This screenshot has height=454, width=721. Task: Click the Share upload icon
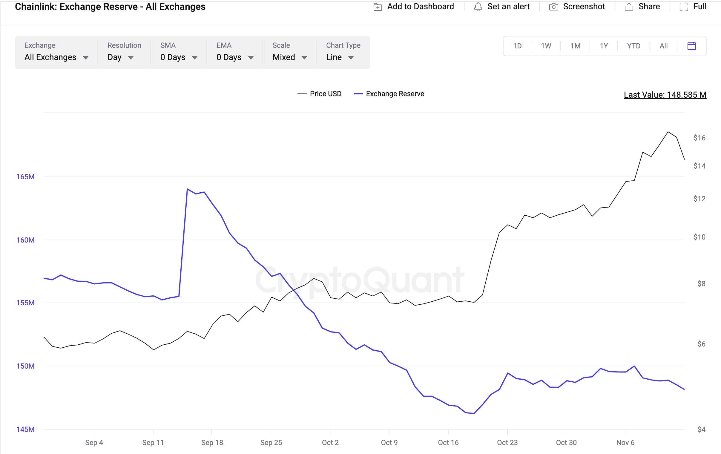tap(628, 7)
